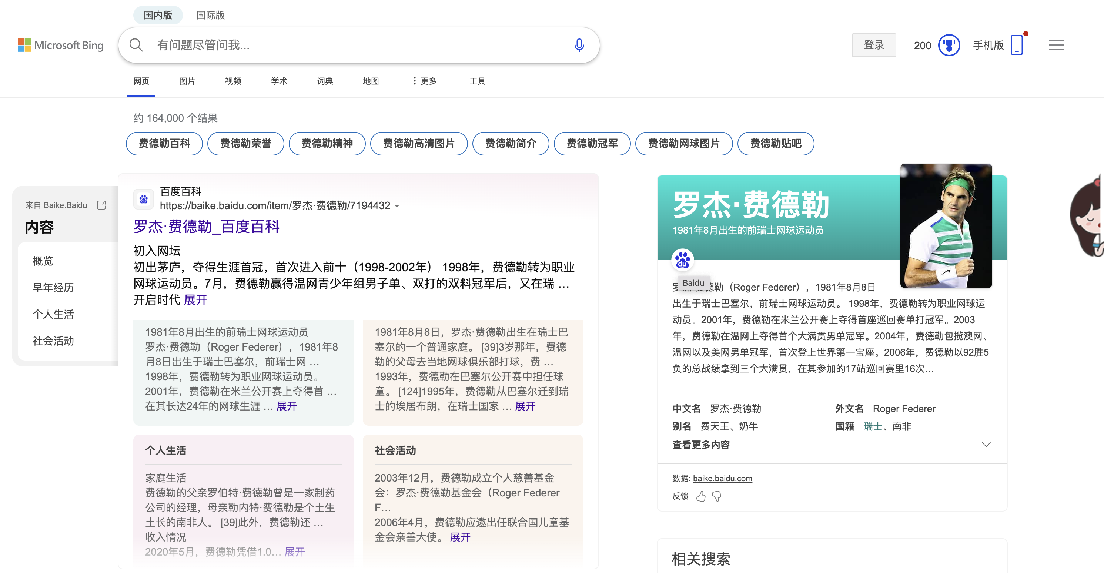The width and height of the screenshot is (1104, 573).
Task: Click the mobile phone icon
Action: pyautogui.click(x=1017, y=45)
